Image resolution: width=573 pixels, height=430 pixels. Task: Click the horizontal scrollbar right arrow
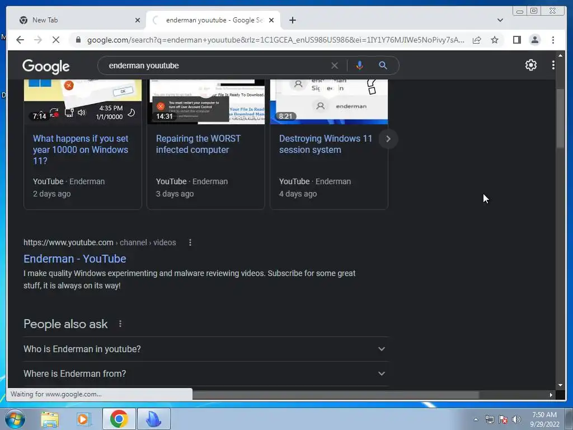click(551, 395)
